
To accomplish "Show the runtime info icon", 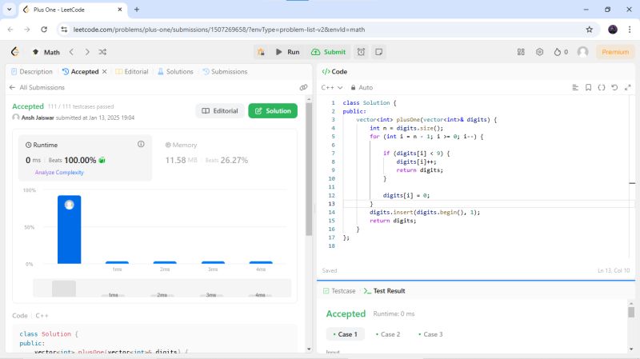I will point(141,144).
